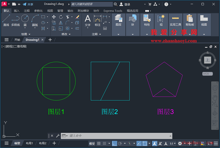Expand the Draw (绘图) panel
The image size is (220, 148).
coord(26,34)
